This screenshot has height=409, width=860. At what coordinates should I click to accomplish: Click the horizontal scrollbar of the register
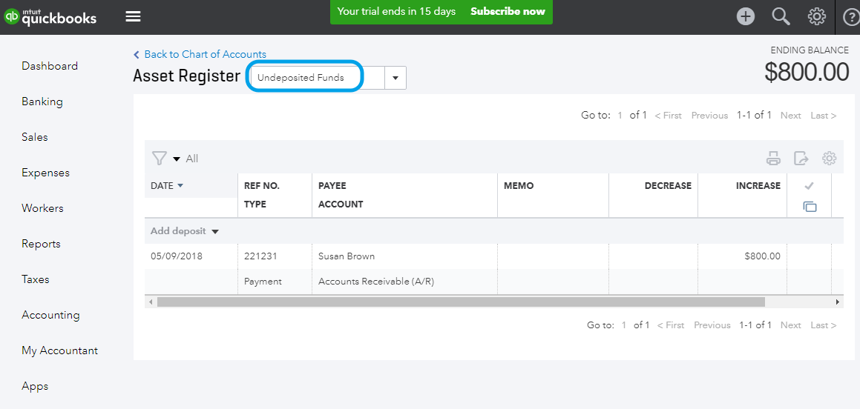coord(461,302)
